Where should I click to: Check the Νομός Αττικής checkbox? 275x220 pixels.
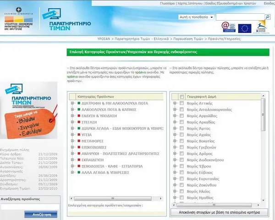coord(182,104)
